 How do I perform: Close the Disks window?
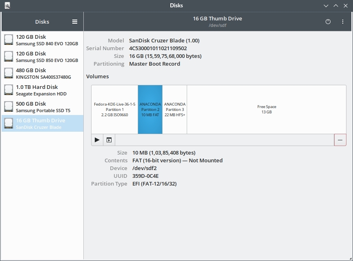coord(346,6)
